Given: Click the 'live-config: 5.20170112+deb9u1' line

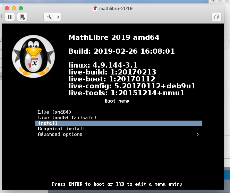Looking at the screenshot, I should tap(132, 86).
